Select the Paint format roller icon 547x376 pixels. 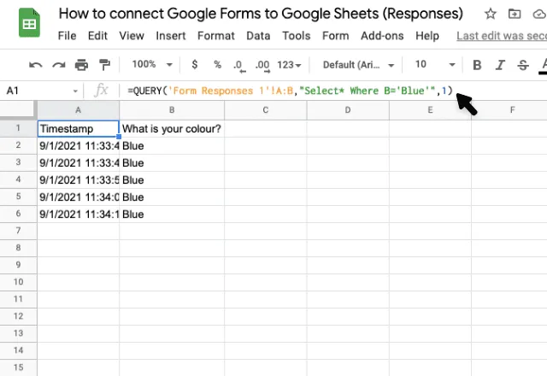point(104,65)
